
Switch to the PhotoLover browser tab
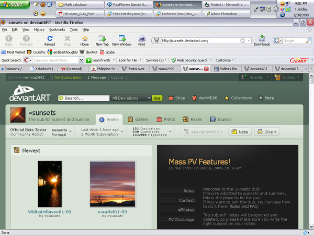135,69
